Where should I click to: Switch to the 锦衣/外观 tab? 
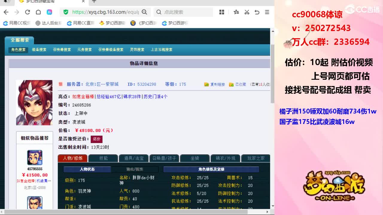pos(225,158)
